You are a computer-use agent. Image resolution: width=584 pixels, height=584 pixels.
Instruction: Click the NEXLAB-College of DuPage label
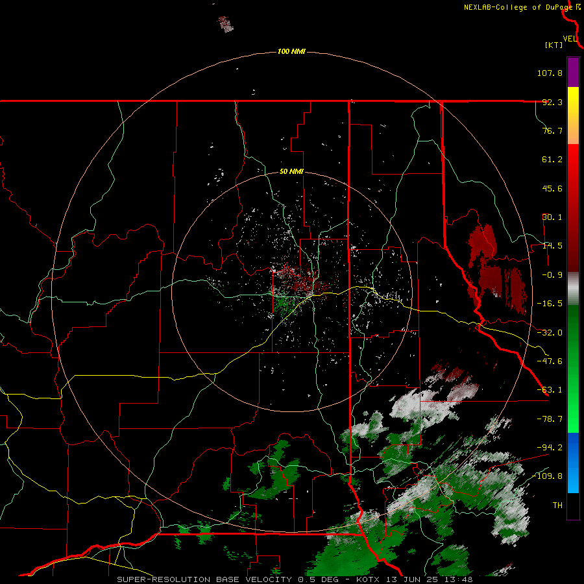[518, 7]
